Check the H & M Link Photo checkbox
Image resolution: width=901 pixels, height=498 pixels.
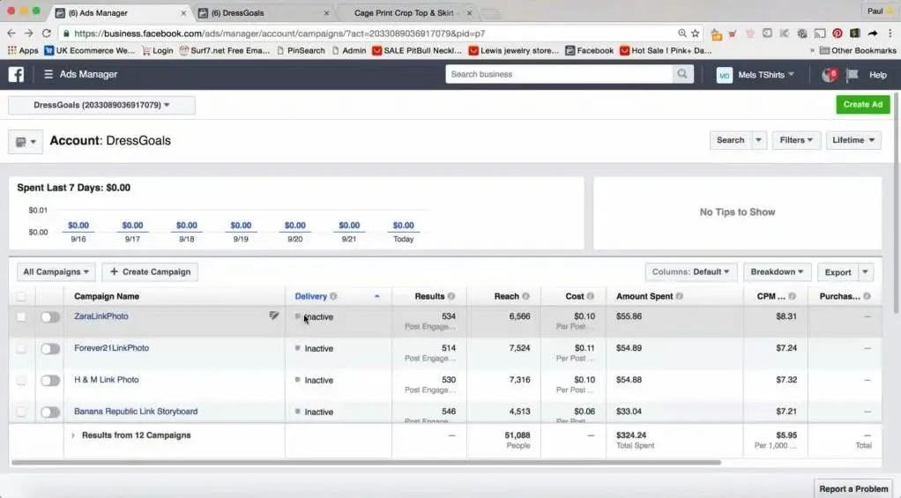(x=21, y=380)
